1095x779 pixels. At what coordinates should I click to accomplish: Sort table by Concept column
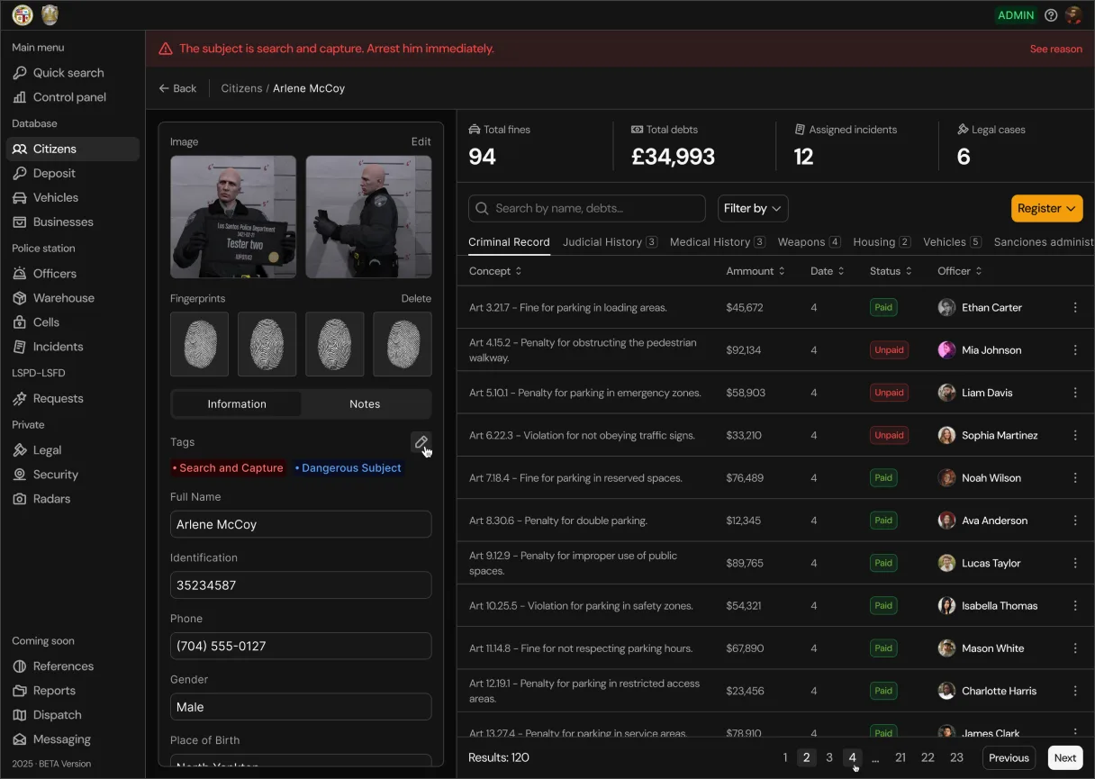click(495, 271)
